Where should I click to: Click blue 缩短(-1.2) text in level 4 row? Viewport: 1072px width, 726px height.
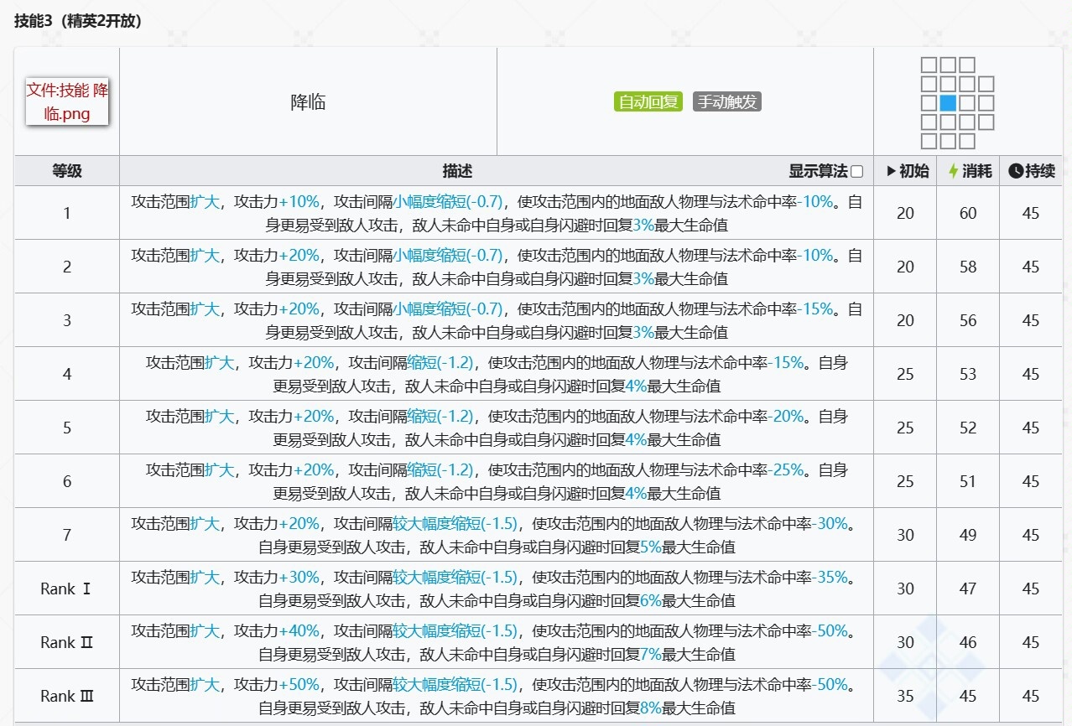coord(440,362)
